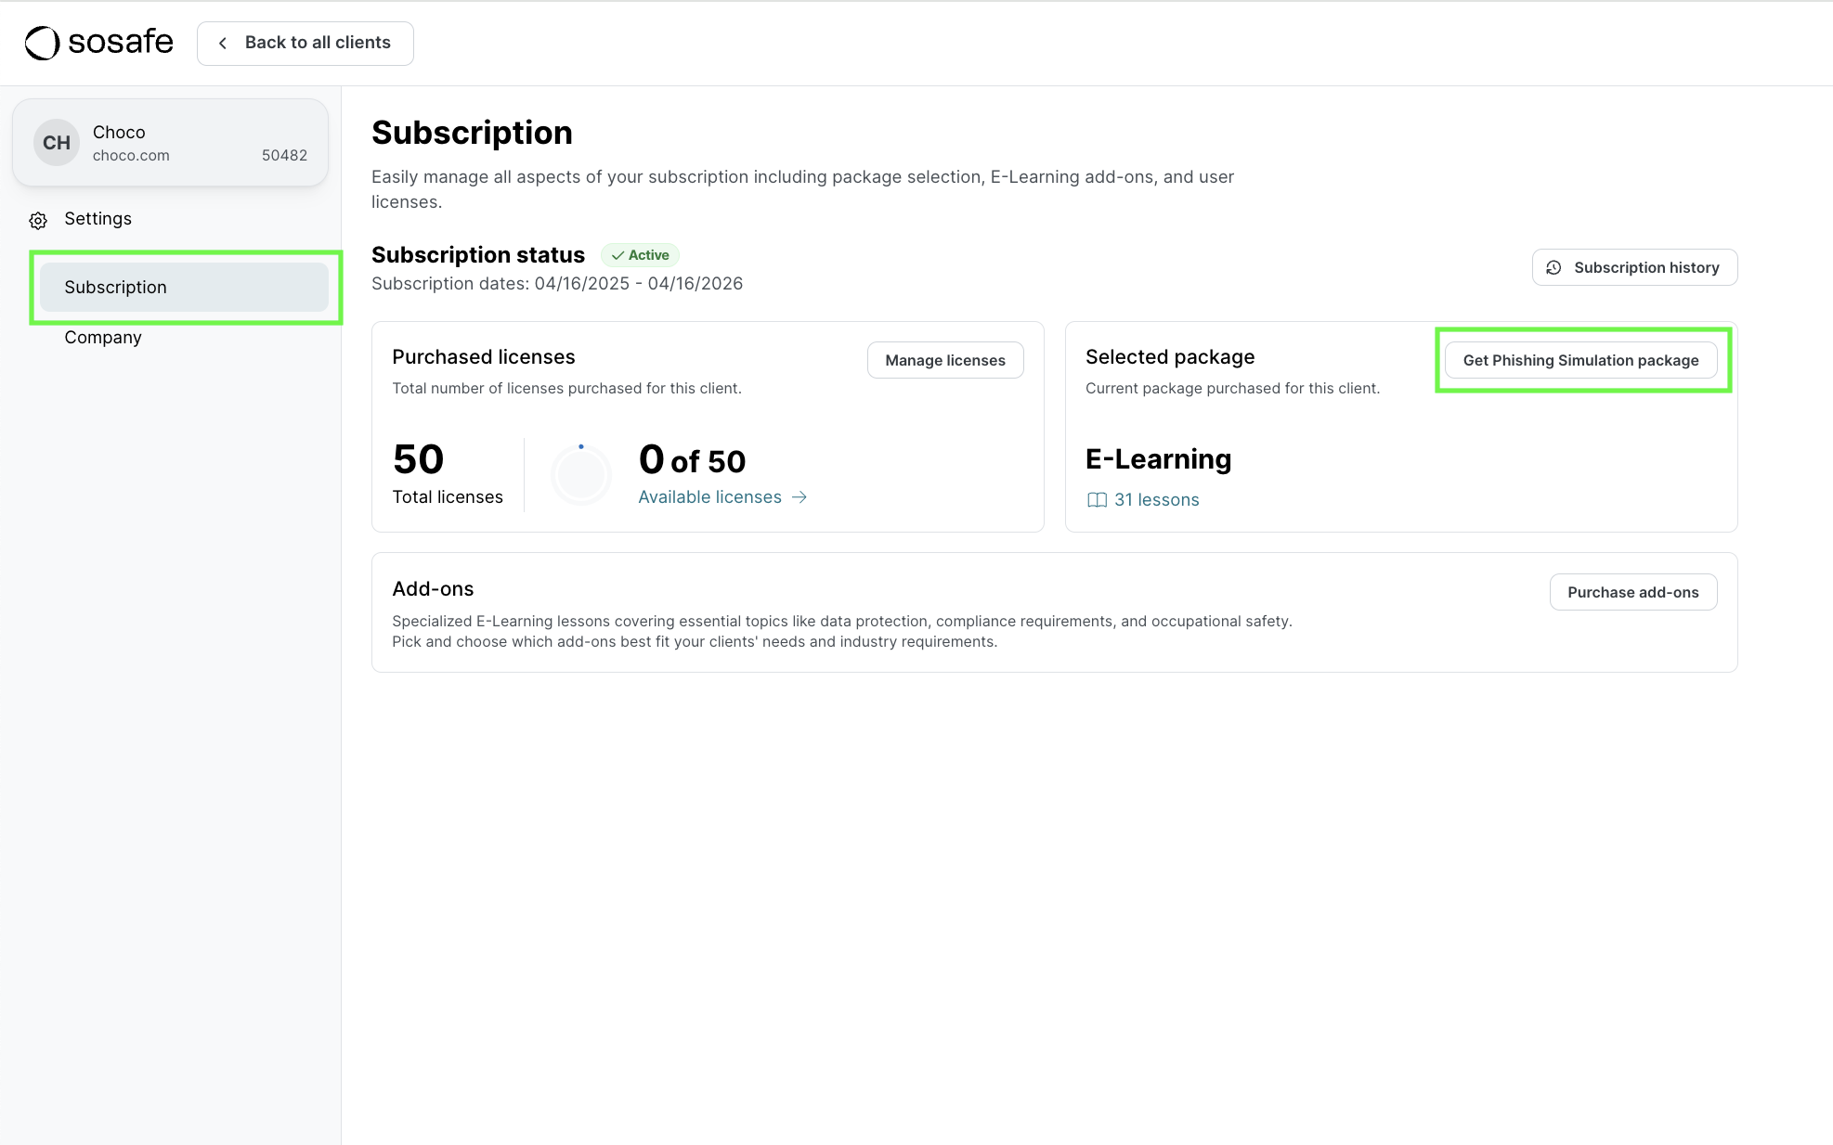Click the Subscription history clock icon
The height and width of the screenshot is (1145, 1833).
(1555, 267)
